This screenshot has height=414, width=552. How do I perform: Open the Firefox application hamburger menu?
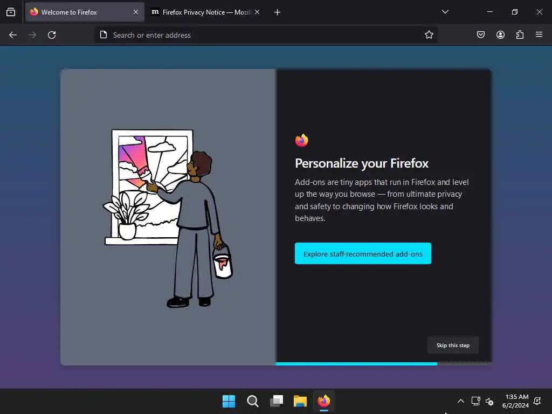click(539, 35)
